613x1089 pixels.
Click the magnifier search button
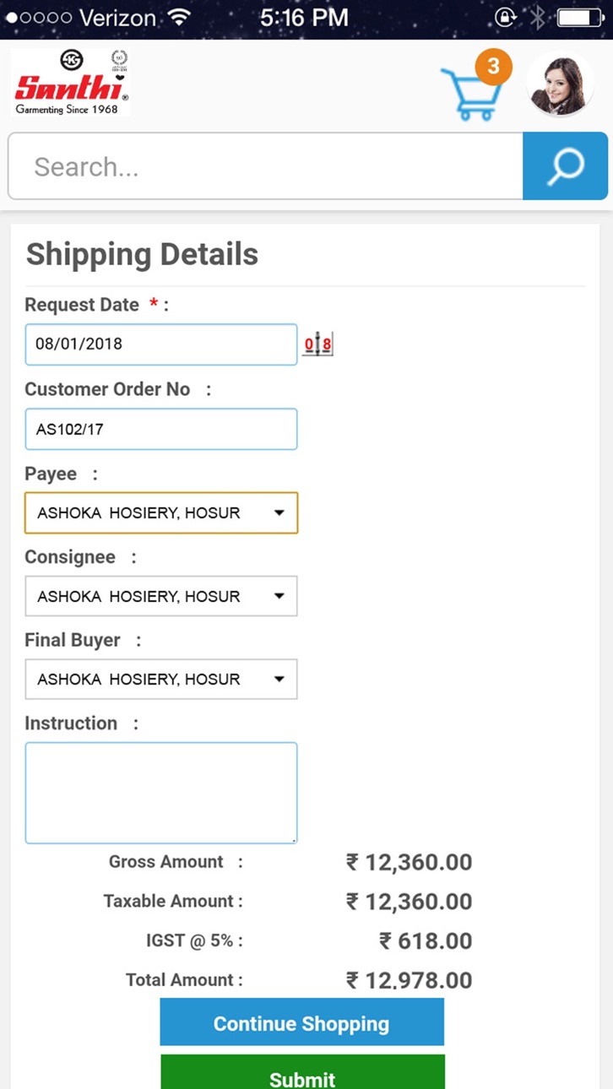(x=565, y=166)
